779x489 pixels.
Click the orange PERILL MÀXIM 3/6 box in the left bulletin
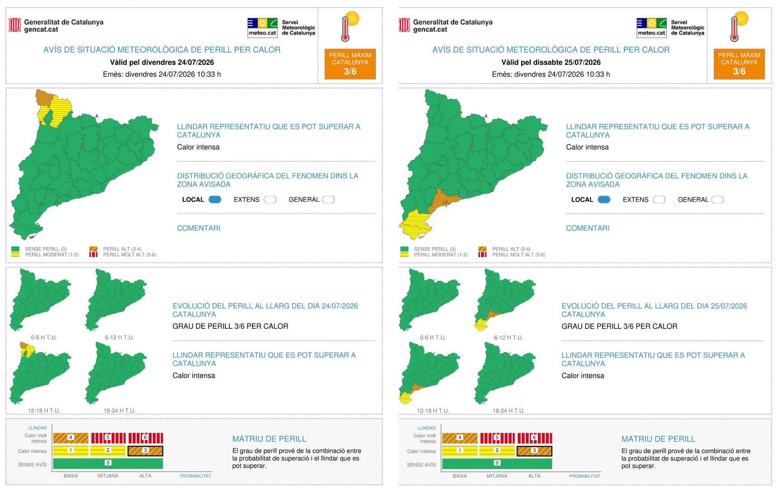pyautogui.click(x=350, y=64)
